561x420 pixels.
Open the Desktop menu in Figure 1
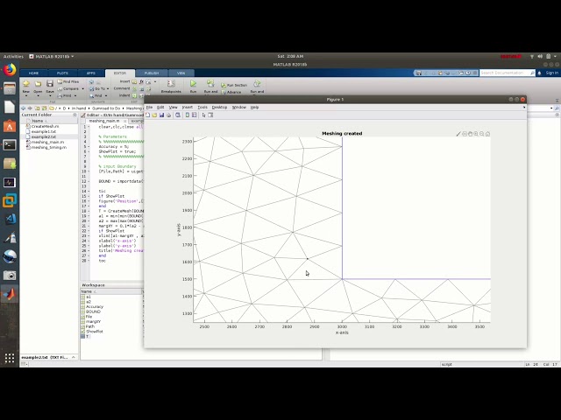[219, 107]
